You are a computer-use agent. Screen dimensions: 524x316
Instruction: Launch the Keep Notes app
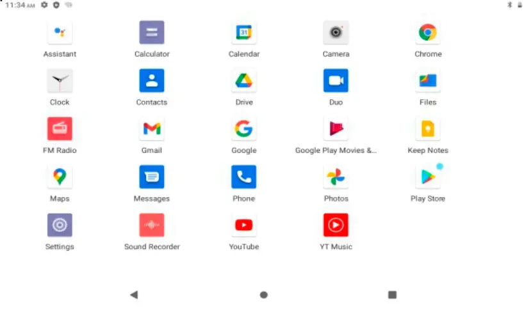(x=428, y=129)
